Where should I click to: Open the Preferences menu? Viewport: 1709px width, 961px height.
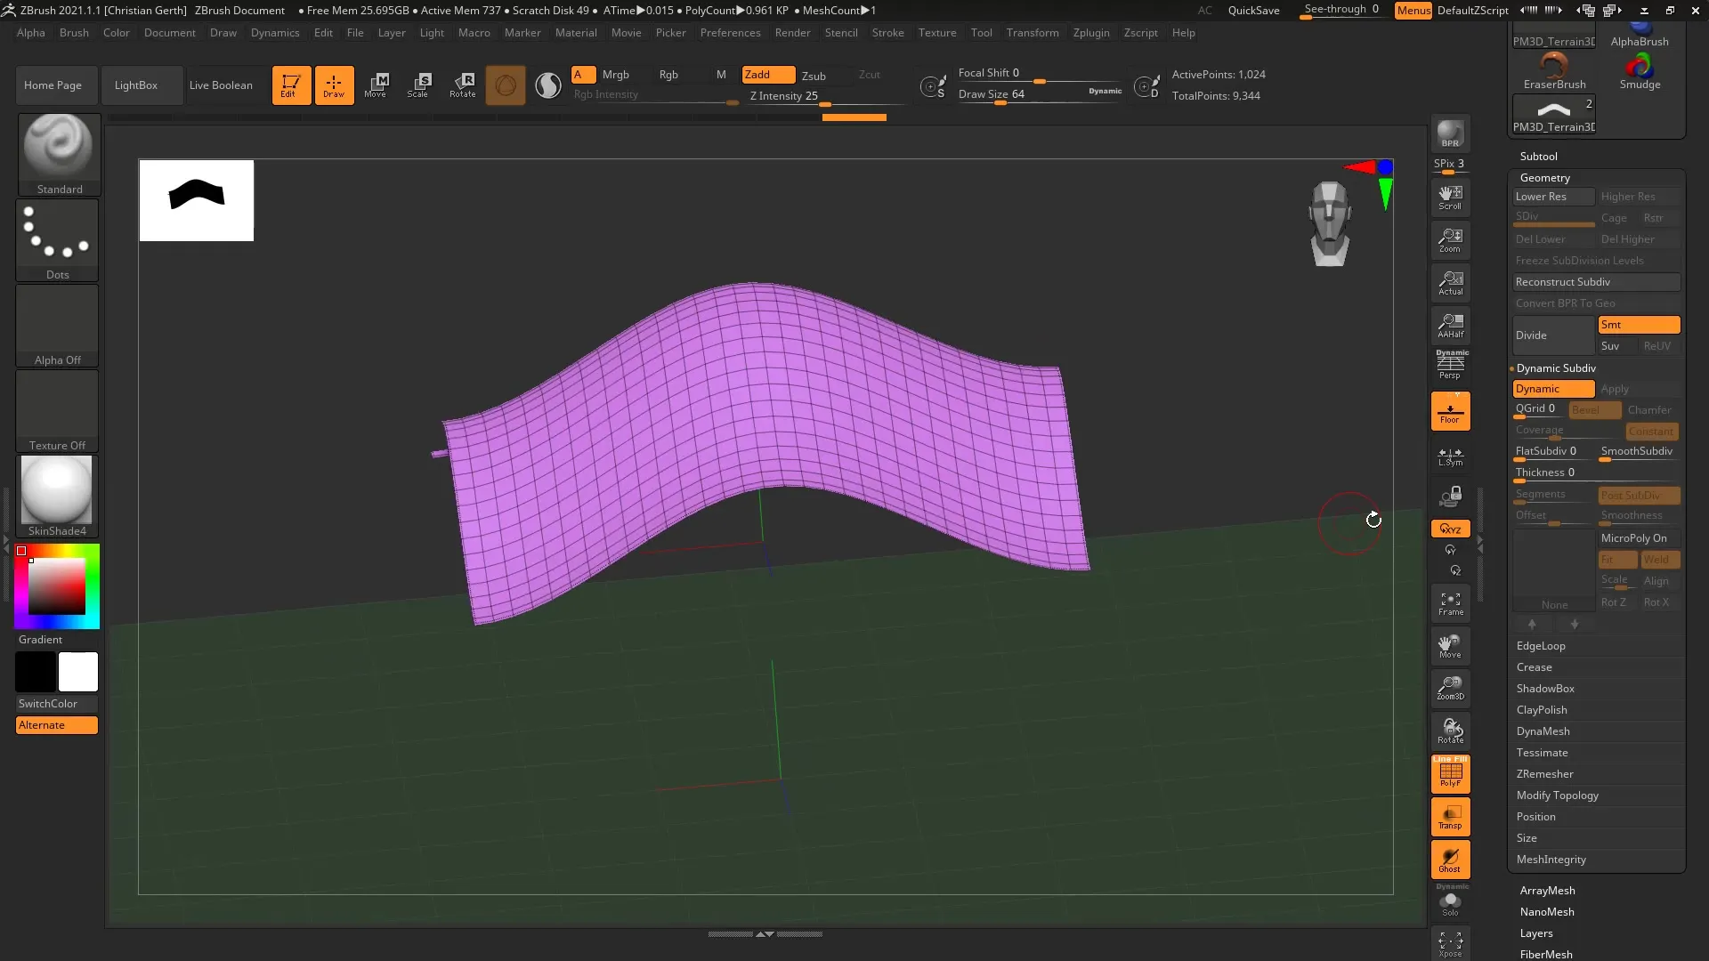click(730, 33)
